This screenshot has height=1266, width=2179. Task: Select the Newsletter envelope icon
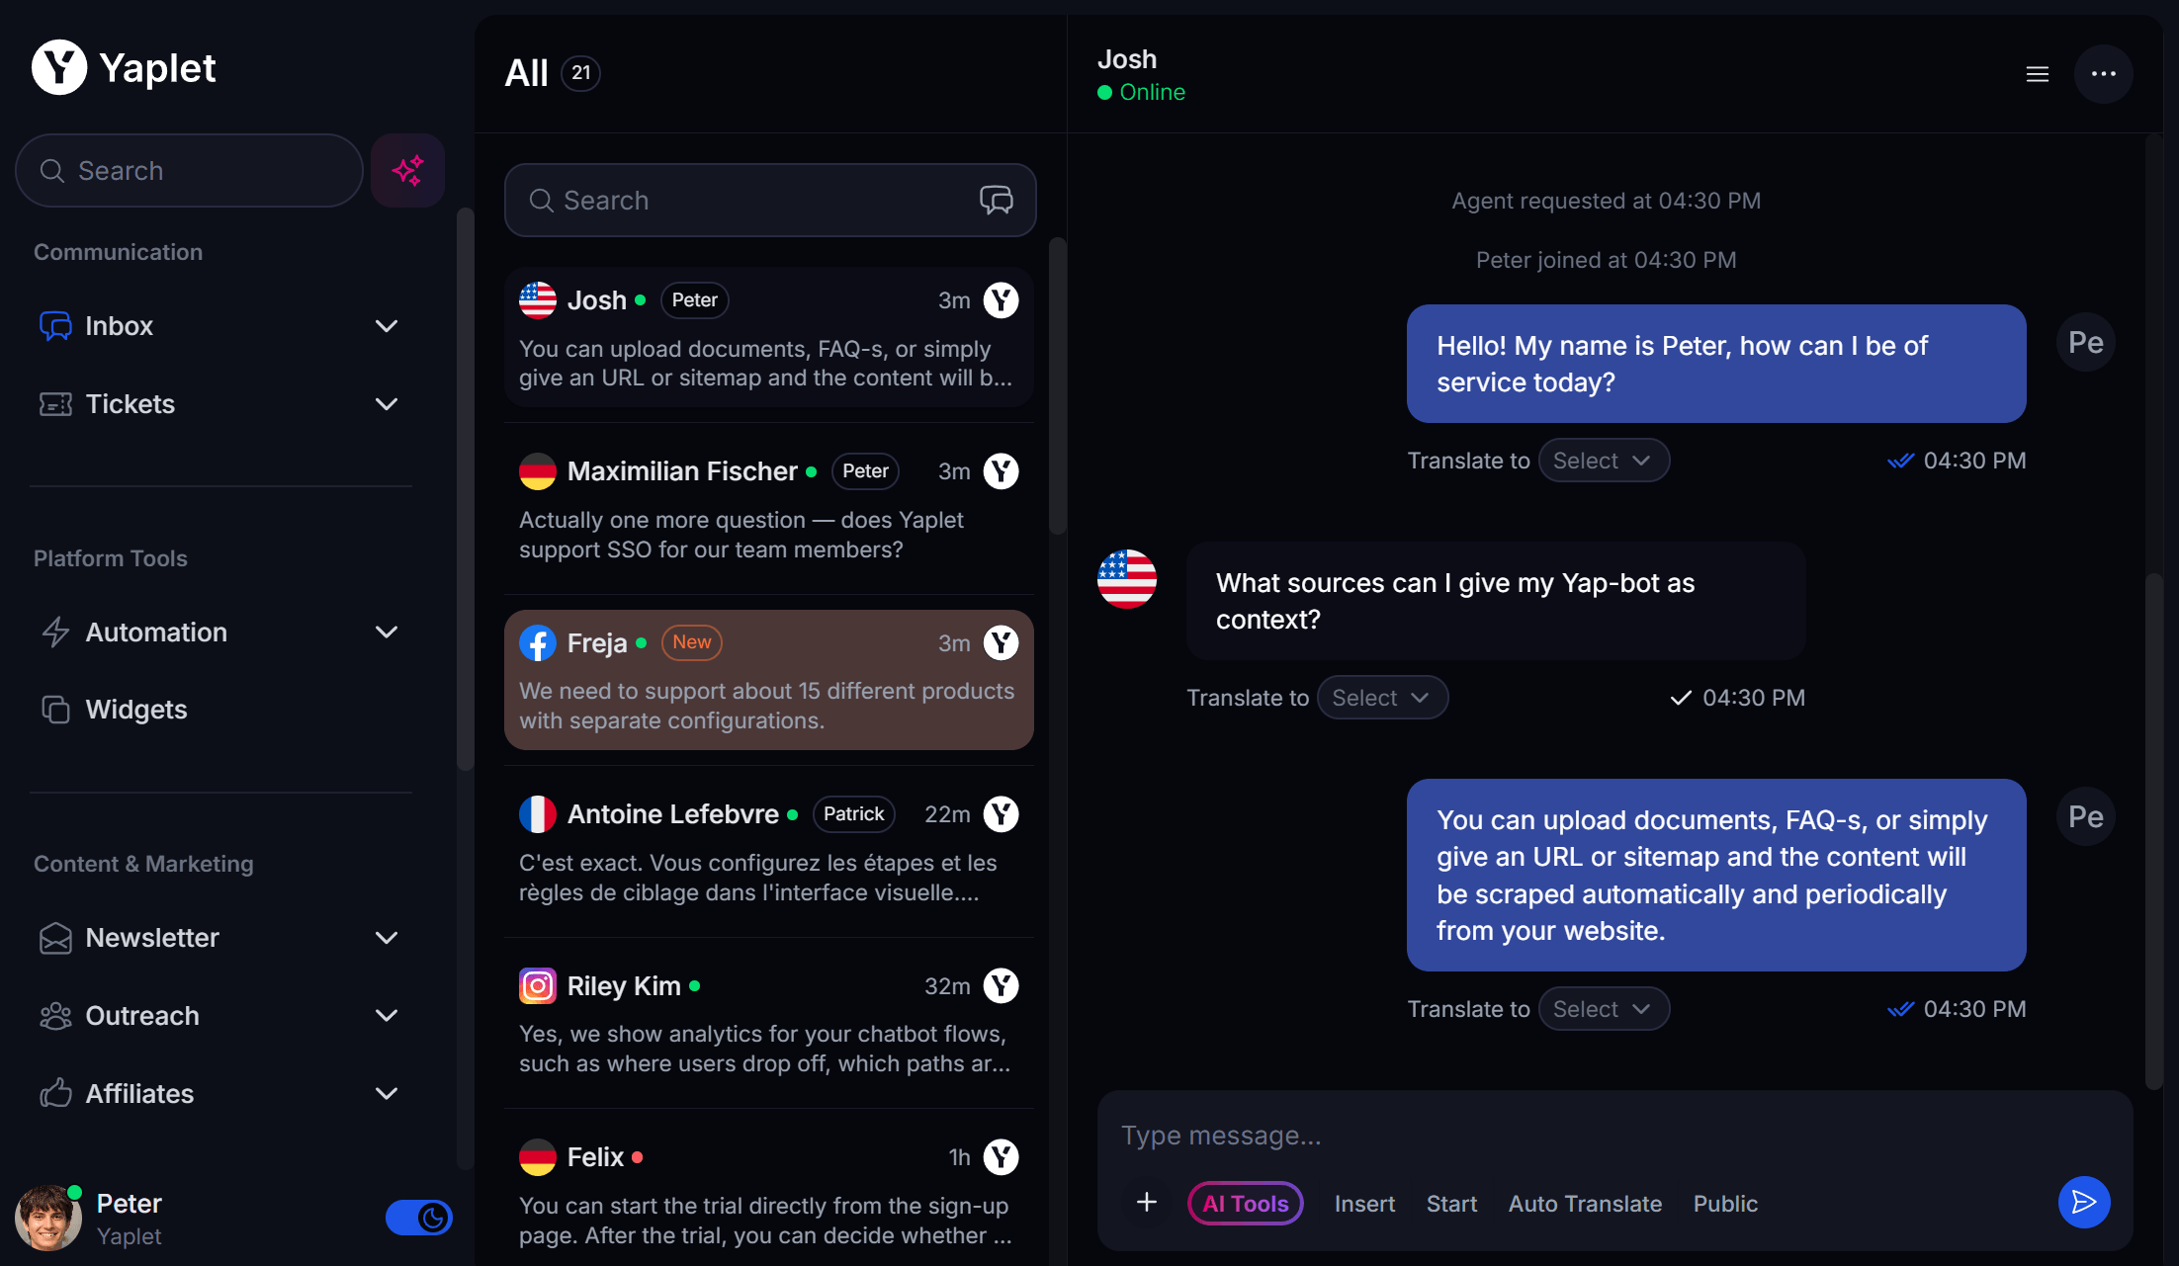(55, 938)
